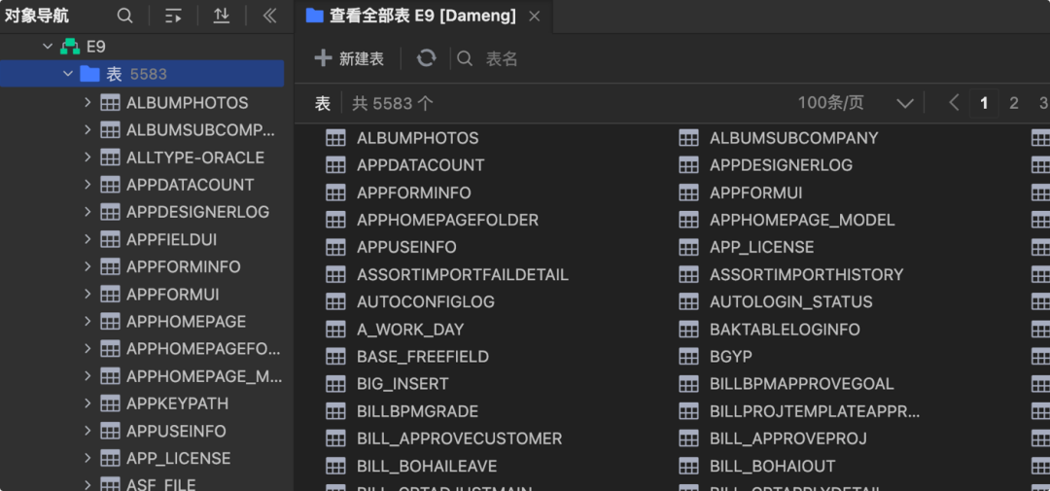This screenshot has height=491, width=1050.
Task: Click BILL_APPROVEPROJ in the grid
Action: click(788, 438)
